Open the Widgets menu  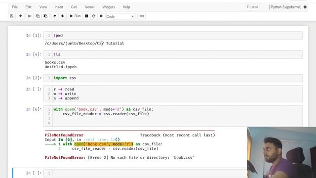pyautogui.click(x=109, y=7)
